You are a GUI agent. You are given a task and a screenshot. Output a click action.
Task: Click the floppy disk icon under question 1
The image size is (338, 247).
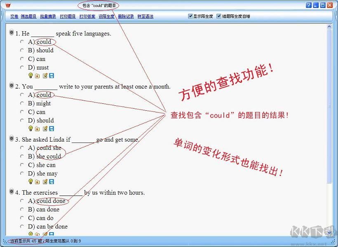click(51, 76)
